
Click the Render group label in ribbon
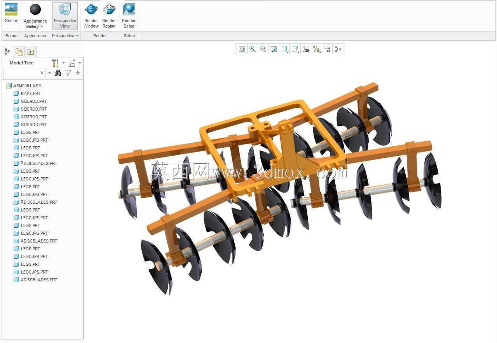[100, 36]
